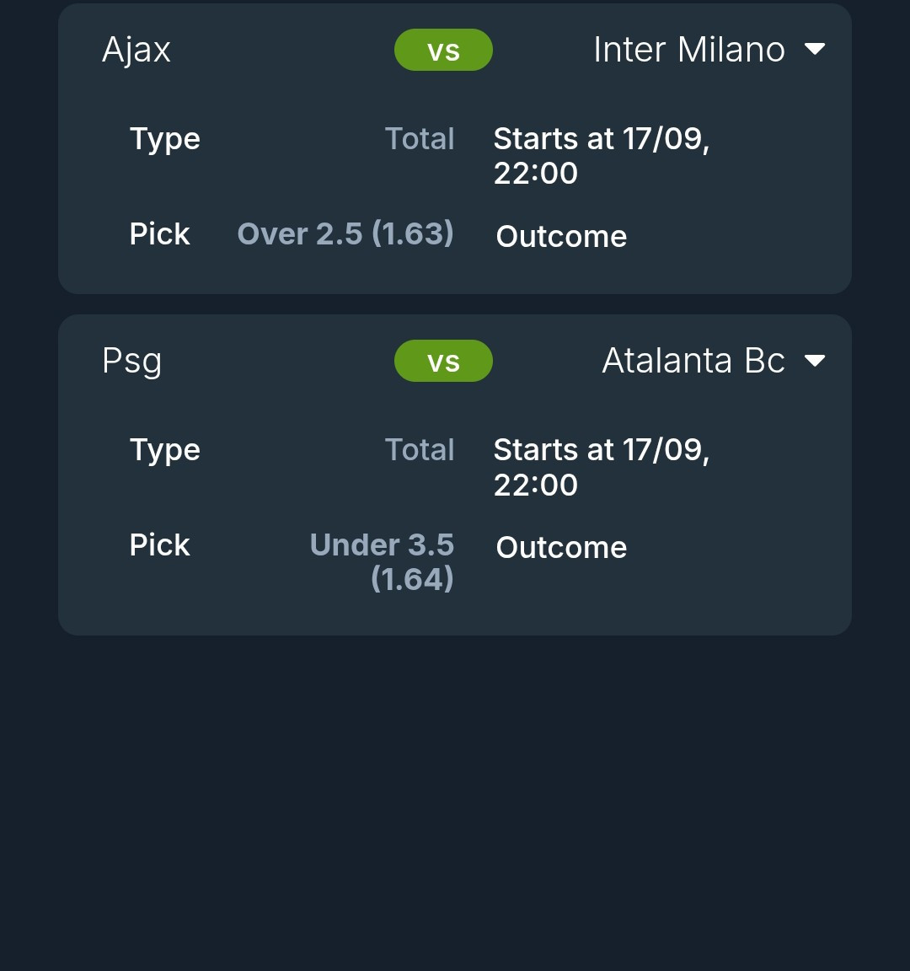Viewport: 910px width, 971px height.
Task: Tap the Total type value in Psg card
Action: (420, 449)
